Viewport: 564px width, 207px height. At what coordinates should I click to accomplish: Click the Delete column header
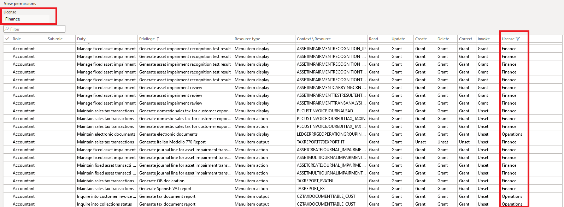point(447,39)
